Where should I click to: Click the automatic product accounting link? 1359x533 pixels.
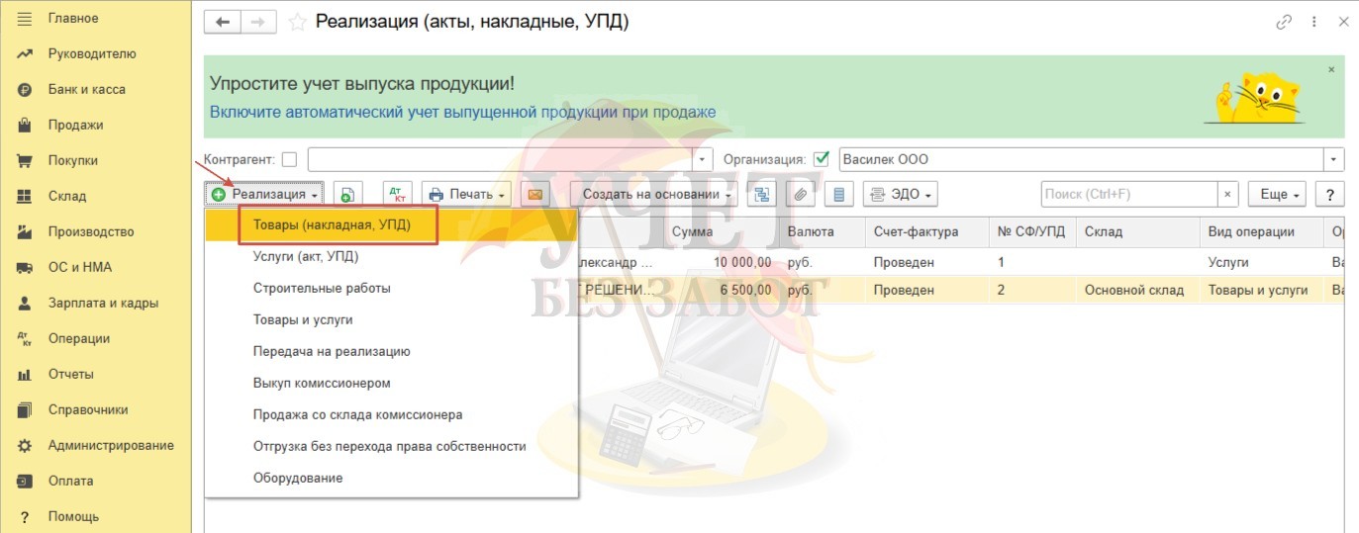coord(462,112)
